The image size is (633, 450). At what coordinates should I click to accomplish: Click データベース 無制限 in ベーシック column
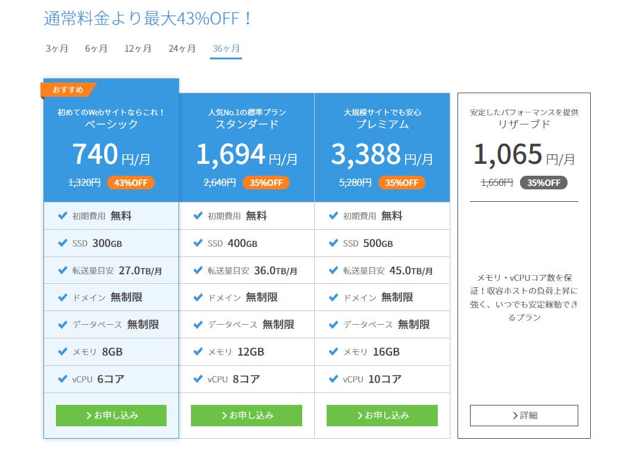(115, 325)
